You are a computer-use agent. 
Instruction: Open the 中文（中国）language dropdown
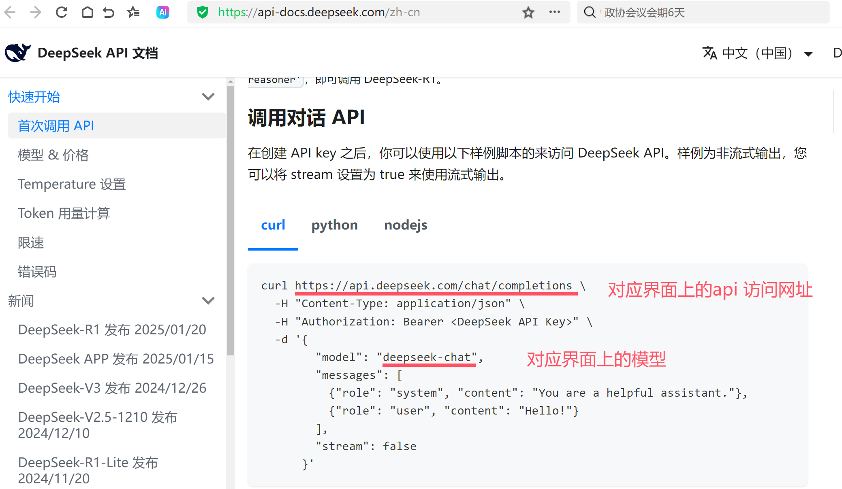(x=757, y=53)
